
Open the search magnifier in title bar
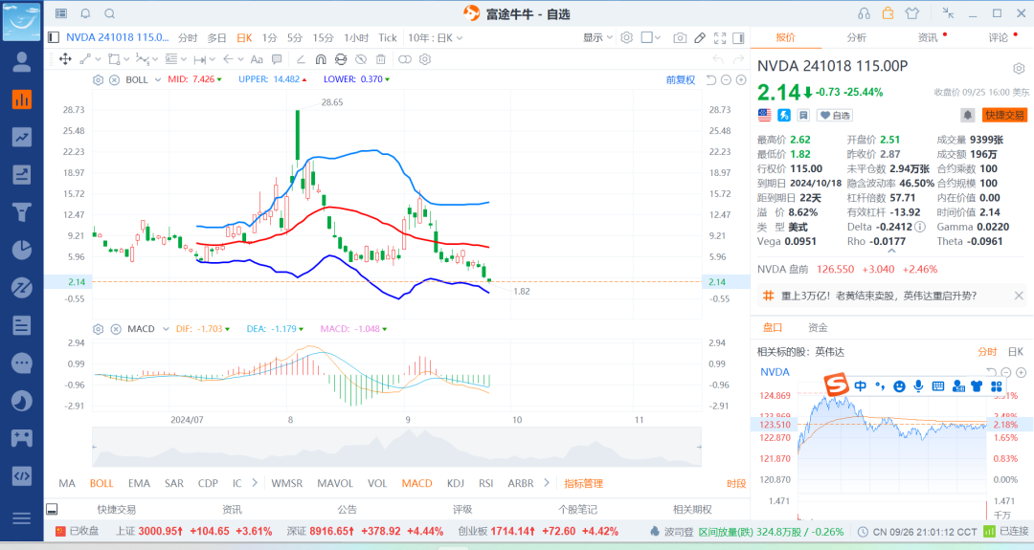tap(109, 13)
